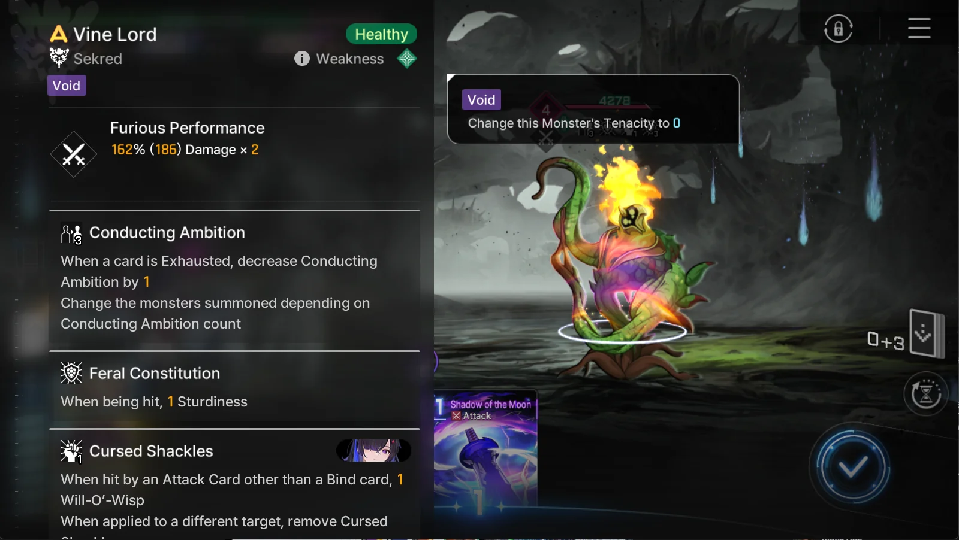Click the hourglass turn timer icon
This screenshot has height=540, width=959.
[x=926, y=394]
